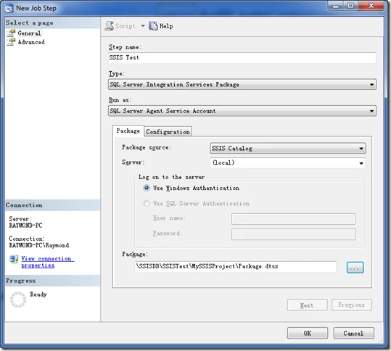
Task: Click the Step name text field
Action: point(242,58)
